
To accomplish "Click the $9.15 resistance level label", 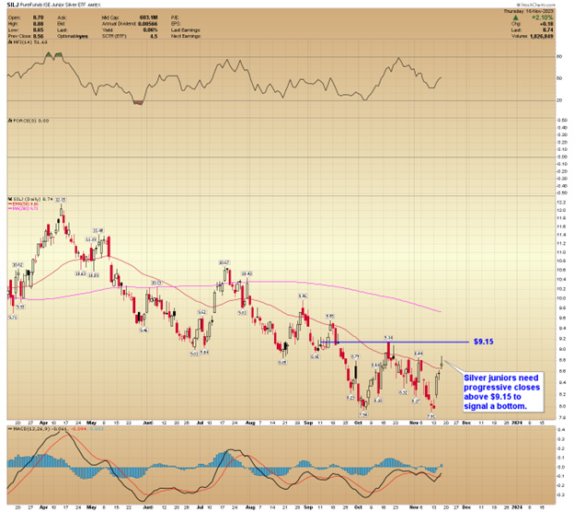I will pos(484,342).
